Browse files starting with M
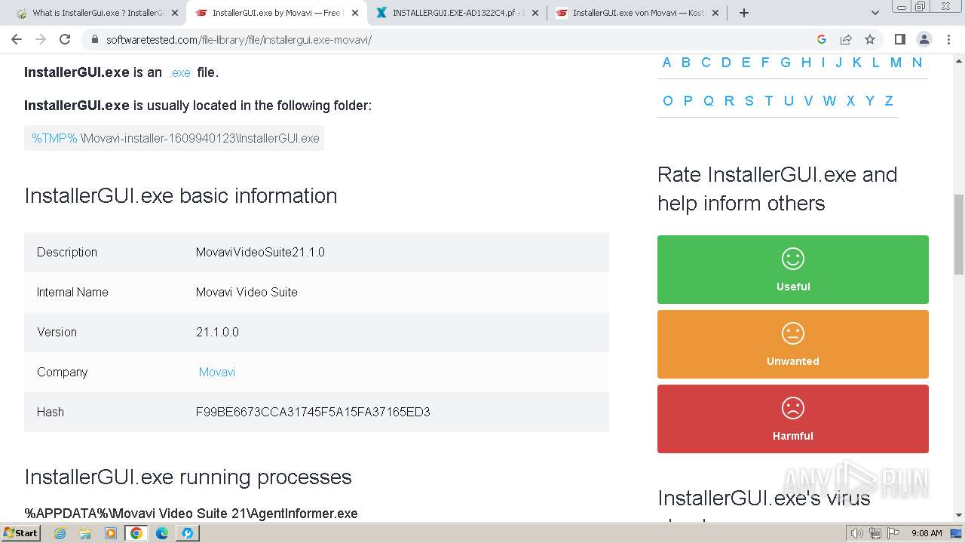The width and height of the screenshot is (965, 543). tap(896, 63)
